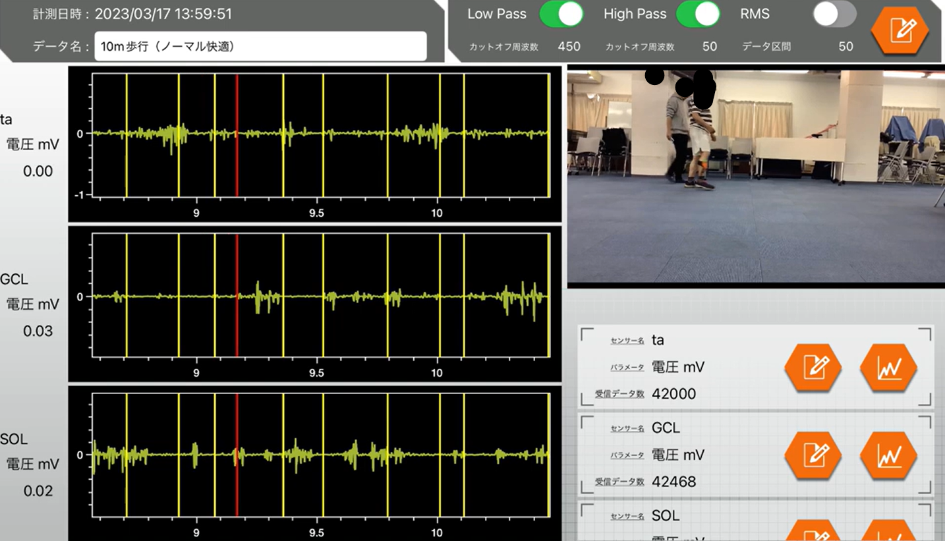945x541 pixels.
Task: Select the Low Pass cutoff frequency value 450
Action: pyautogui.click(x=569, y=47)
